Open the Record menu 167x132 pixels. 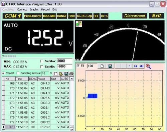point(45,10)
